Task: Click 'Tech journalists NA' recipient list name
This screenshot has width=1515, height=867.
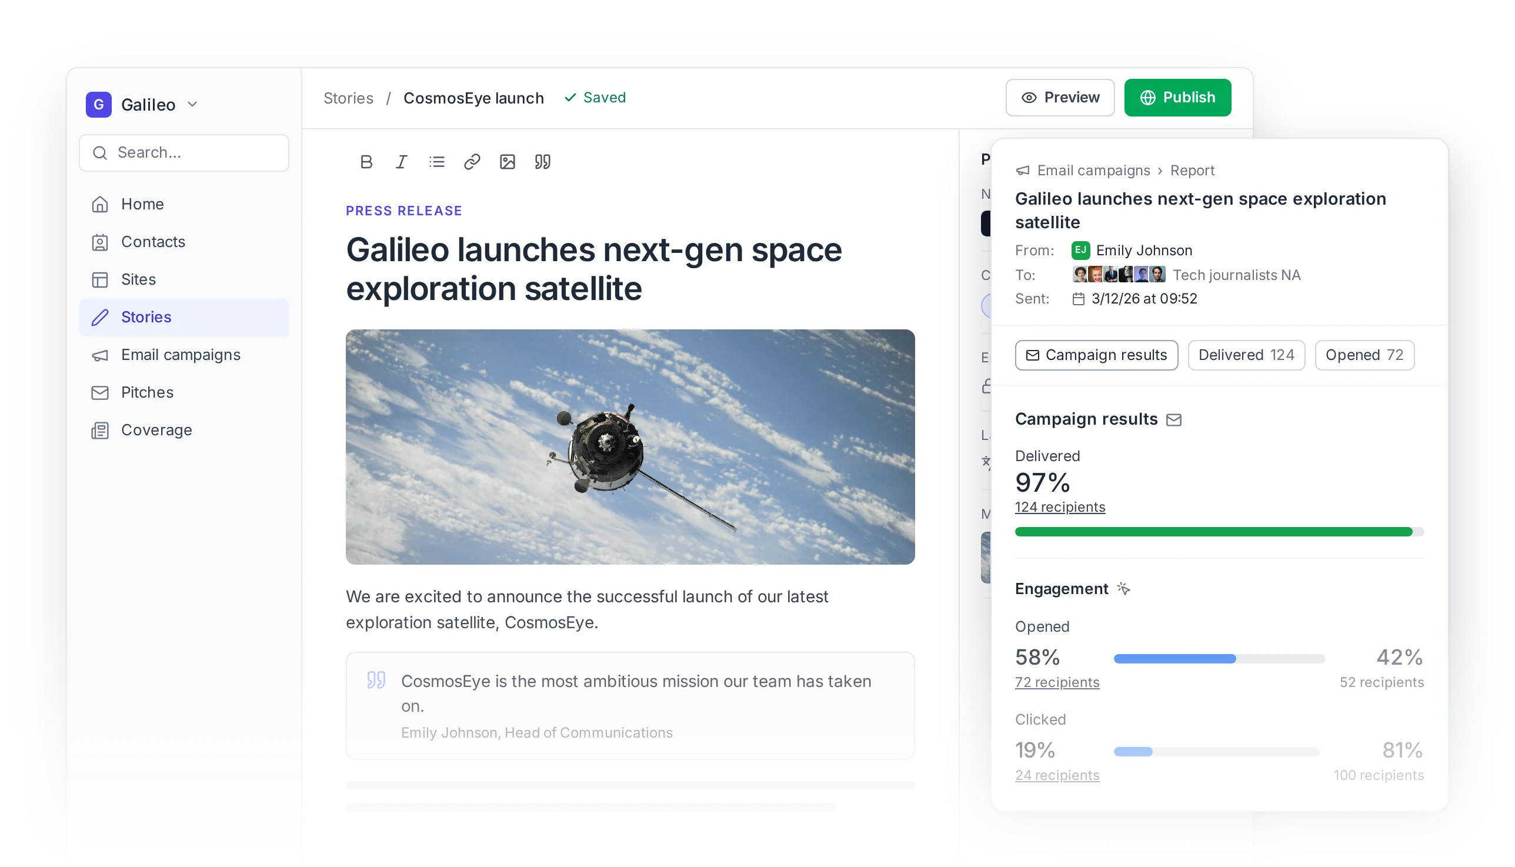Action: [1236, 275]
